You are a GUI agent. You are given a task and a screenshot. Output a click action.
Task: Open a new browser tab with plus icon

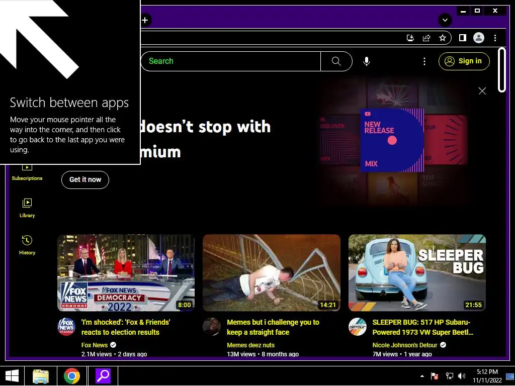coord(145,20)
